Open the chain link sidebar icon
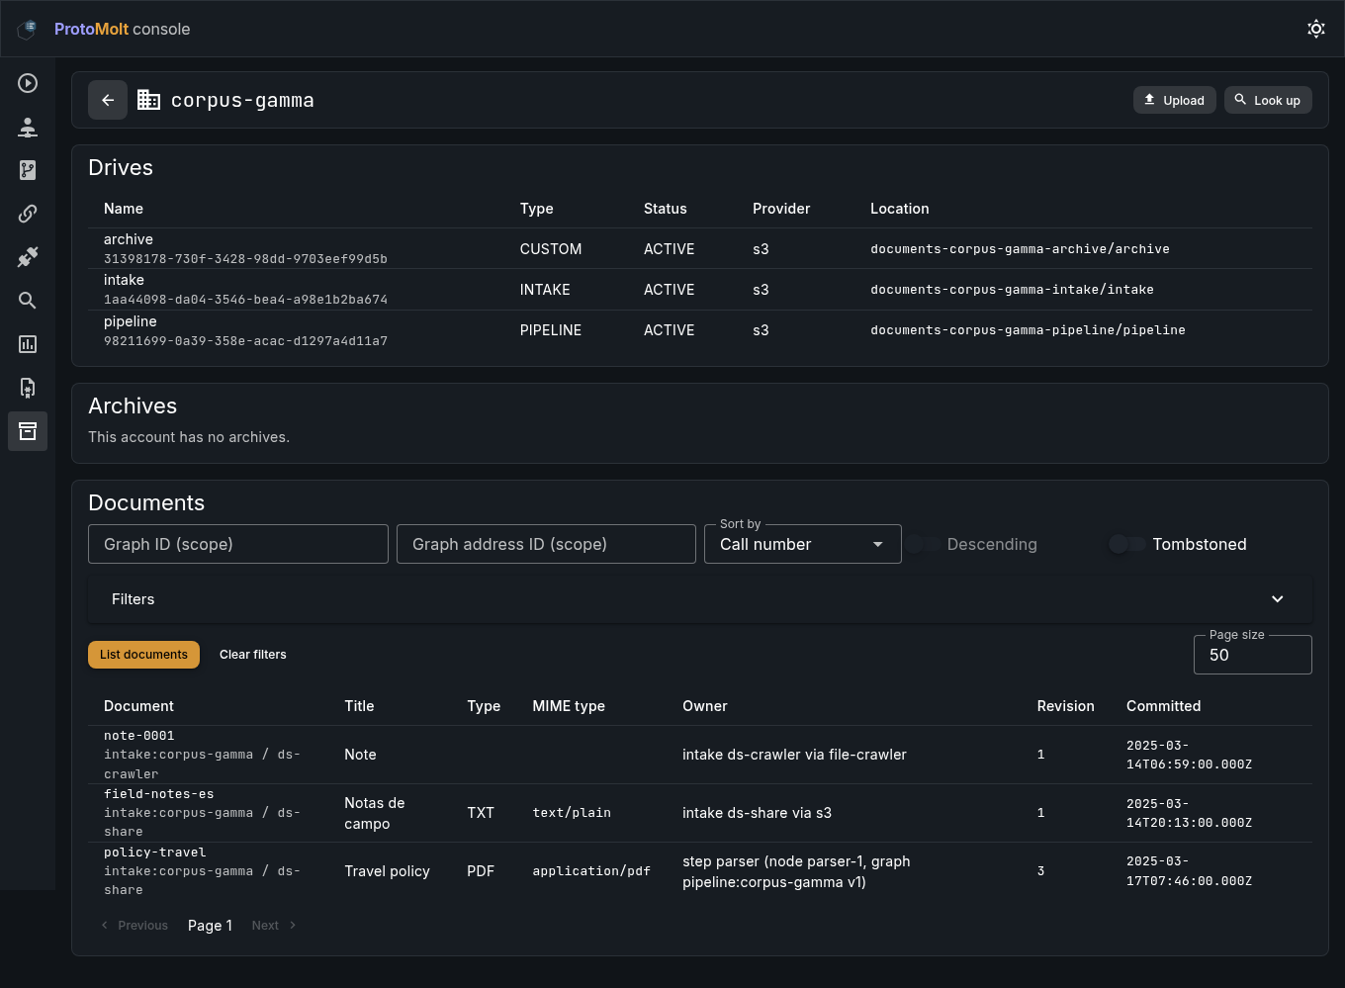This screenshot has height=988, width=1345. [28, 214]
